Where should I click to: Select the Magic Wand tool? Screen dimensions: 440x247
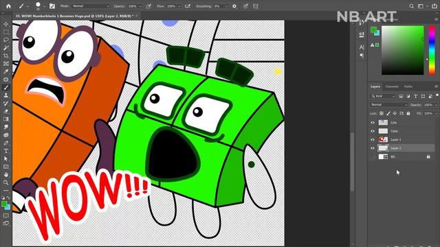tap(6, 48)
